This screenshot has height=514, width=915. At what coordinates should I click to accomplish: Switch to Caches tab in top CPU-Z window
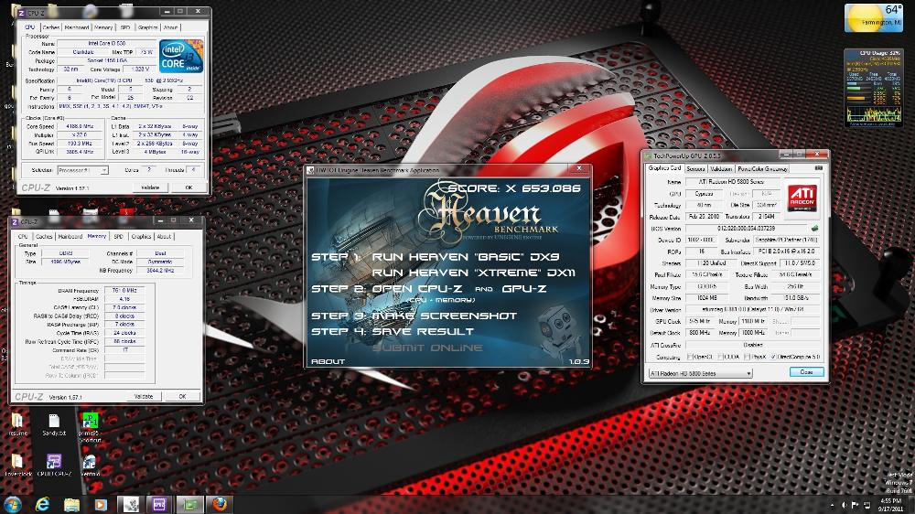click(50, 27)
